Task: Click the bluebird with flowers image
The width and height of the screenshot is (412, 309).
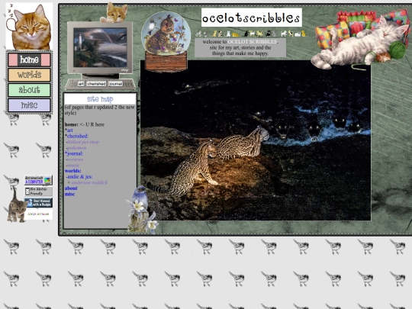Action: pos(141,209)
